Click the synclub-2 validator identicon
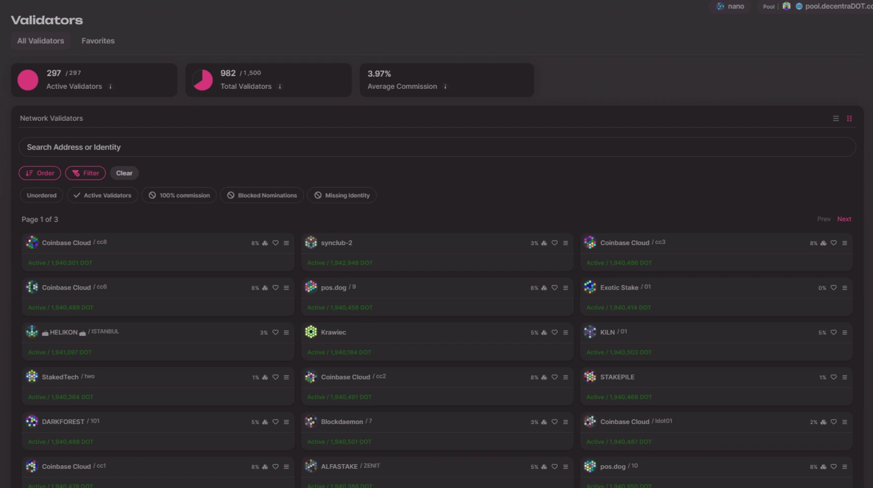Viewport: 873px width, 488px height. (311, 242)
